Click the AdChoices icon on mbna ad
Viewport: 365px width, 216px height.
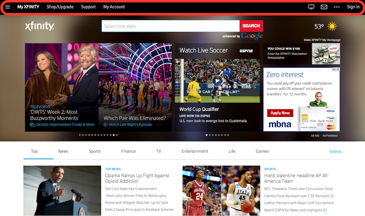tap(334, 69)
